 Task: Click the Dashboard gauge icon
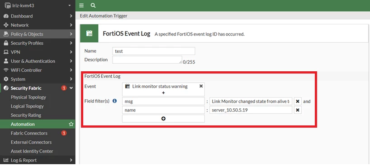pos(6,16)
